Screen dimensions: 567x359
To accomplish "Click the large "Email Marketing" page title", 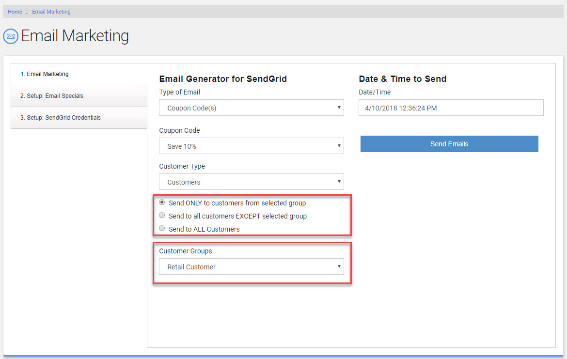I will [75, 36].
